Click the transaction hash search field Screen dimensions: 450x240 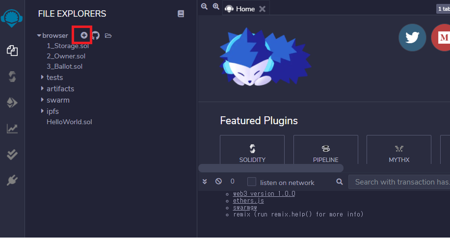pos(399,182)
